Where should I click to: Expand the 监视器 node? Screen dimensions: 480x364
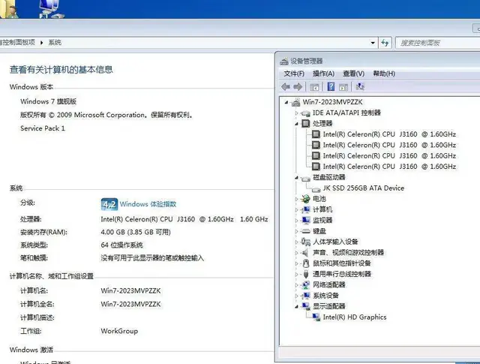coord(296,221)
